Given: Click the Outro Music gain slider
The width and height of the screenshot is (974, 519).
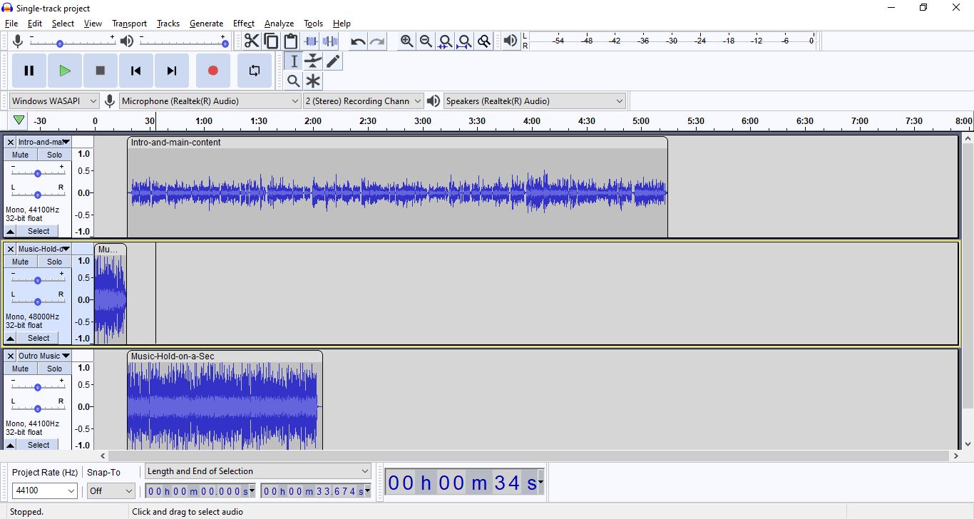Looking at the screenshot, I should (38, 386).
